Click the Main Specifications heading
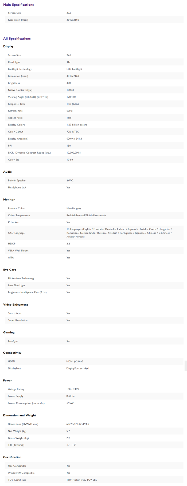Screen dimensions: 187x486 pyautogui.click(x=18, y=5)
